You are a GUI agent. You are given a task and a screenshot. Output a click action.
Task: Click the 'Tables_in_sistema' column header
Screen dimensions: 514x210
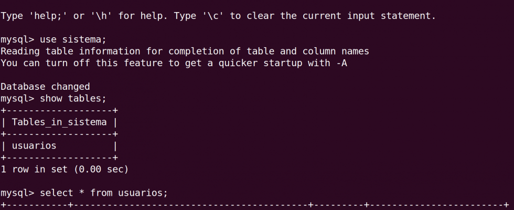[x=59, y=122]
